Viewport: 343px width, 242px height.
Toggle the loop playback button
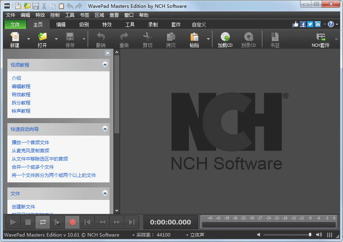coord(43,222)
